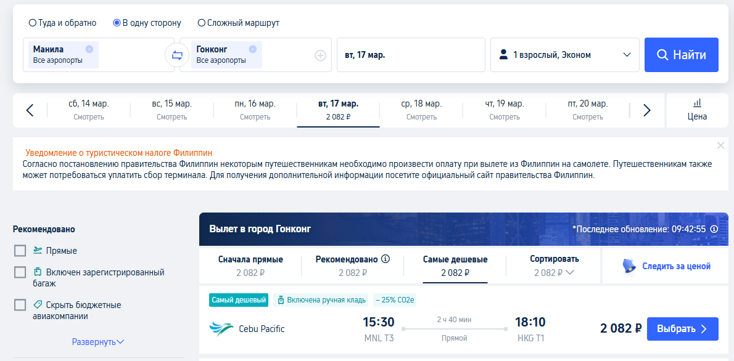Select пн, 16 мар. date tab

click(255, 110)
